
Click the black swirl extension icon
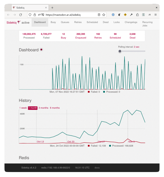[x=119, y=15]
